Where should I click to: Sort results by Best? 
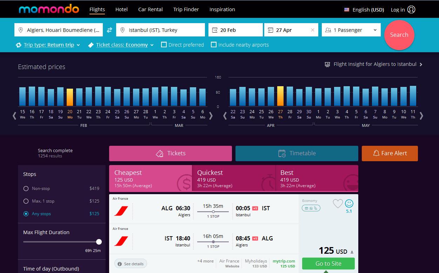point(317,178)
